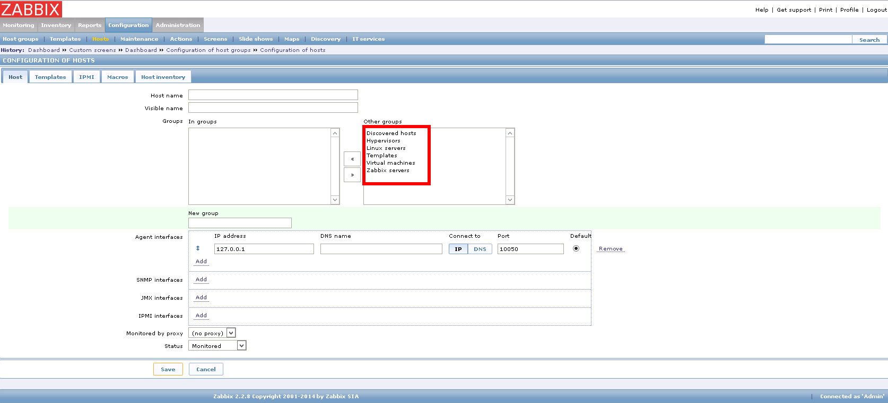Viewport: 888px width, 403px height.
Task: Select Virtual machines in Other groups
Action: point(391,163)
